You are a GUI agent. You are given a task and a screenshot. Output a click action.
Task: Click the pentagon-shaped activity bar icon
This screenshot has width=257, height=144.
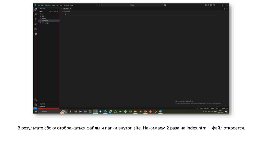click(36, 34)
